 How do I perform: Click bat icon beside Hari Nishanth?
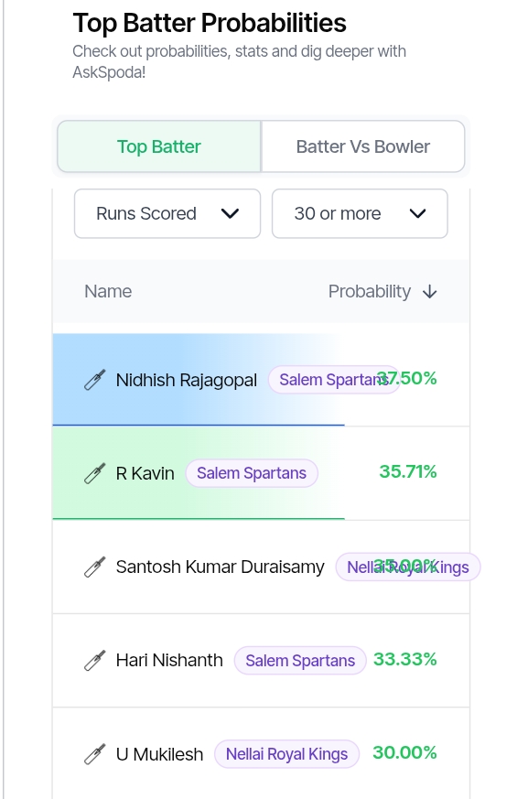click(x=95, y=661)
